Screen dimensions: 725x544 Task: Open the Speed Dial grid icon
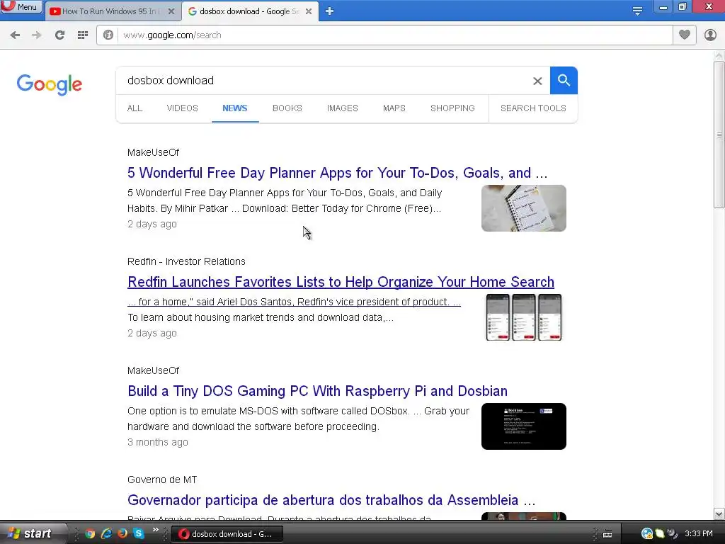[83, 35]
